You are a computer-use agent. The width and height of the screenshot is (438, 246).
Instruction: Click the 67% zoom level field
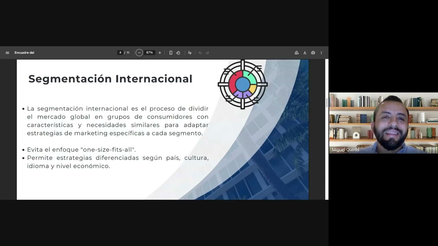[x=150, y=53]
